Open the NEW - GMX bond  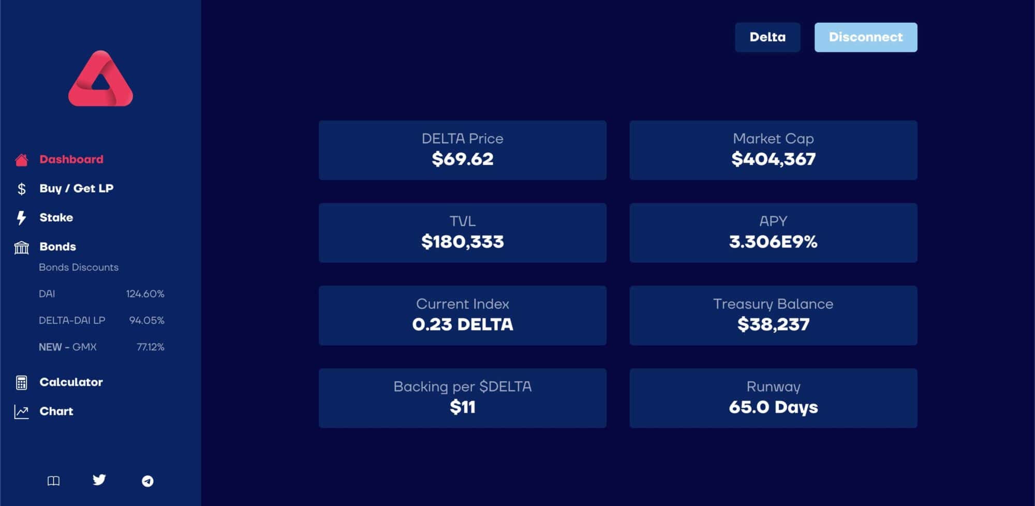pos(101,347)
